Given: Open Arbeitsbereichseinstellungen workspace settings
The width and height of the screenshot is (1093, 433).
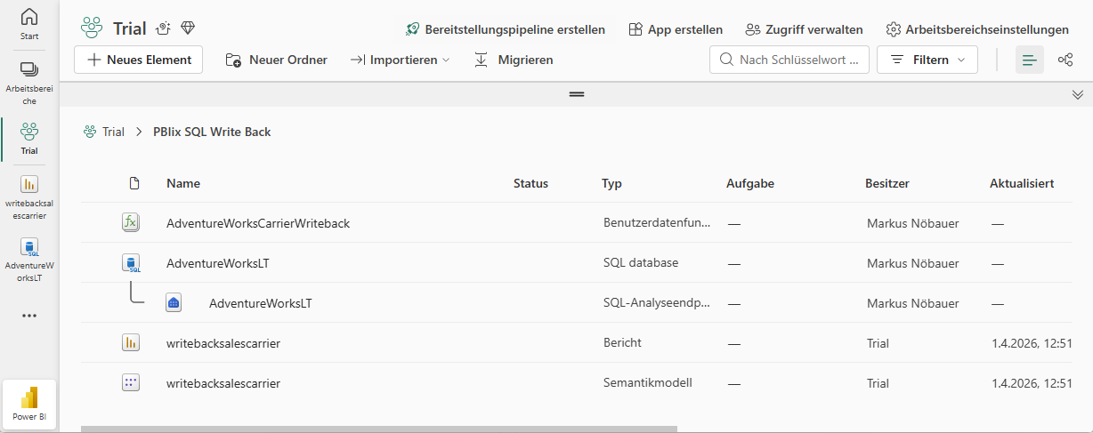Looking at the screenshot, I should click(977, 29).
